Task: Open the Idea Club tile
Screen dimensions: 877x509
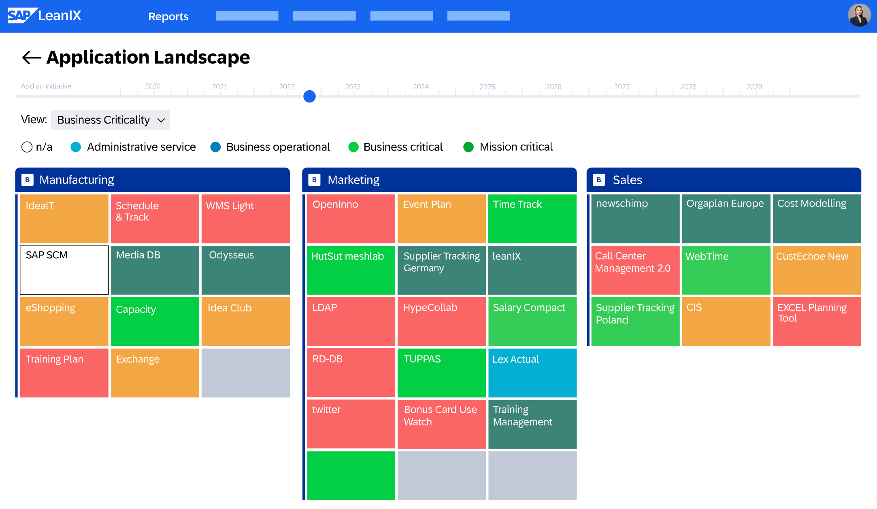Action: point(245,322)
